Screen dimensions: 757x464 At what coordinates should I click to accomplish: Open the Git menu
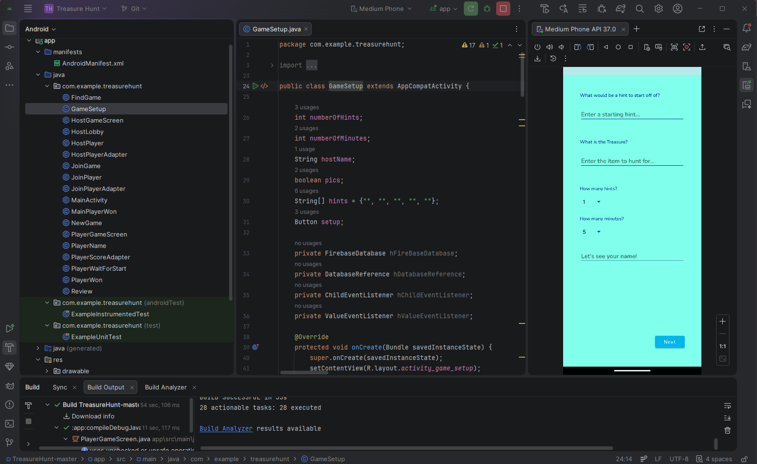pyautogui.click(x=134, y=9)
